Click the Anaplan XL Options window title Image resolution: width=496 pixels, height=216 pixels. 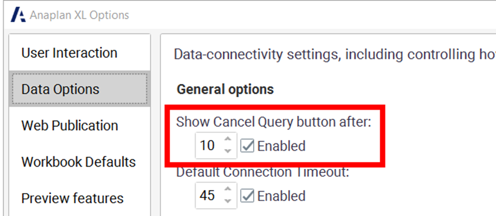(x=79, y=15)
